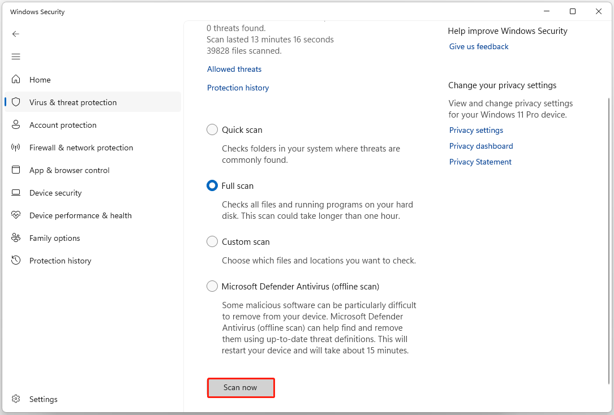Close the Windows Security window
Viewport: 614px width, 415px height.
[598, 11]
